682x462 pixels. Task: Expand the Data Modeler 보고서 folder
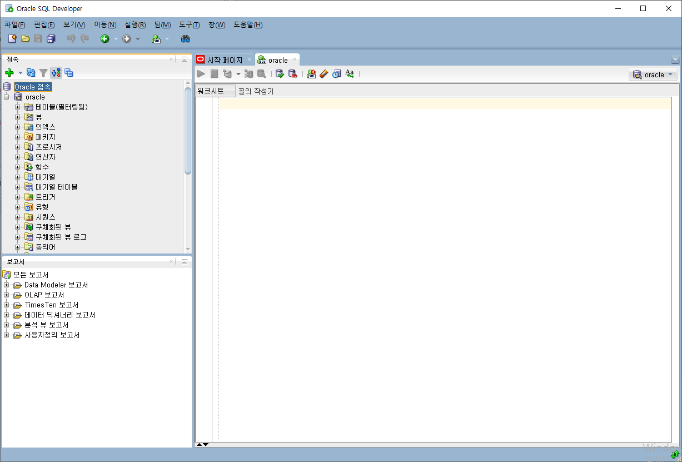pos(7,285)
